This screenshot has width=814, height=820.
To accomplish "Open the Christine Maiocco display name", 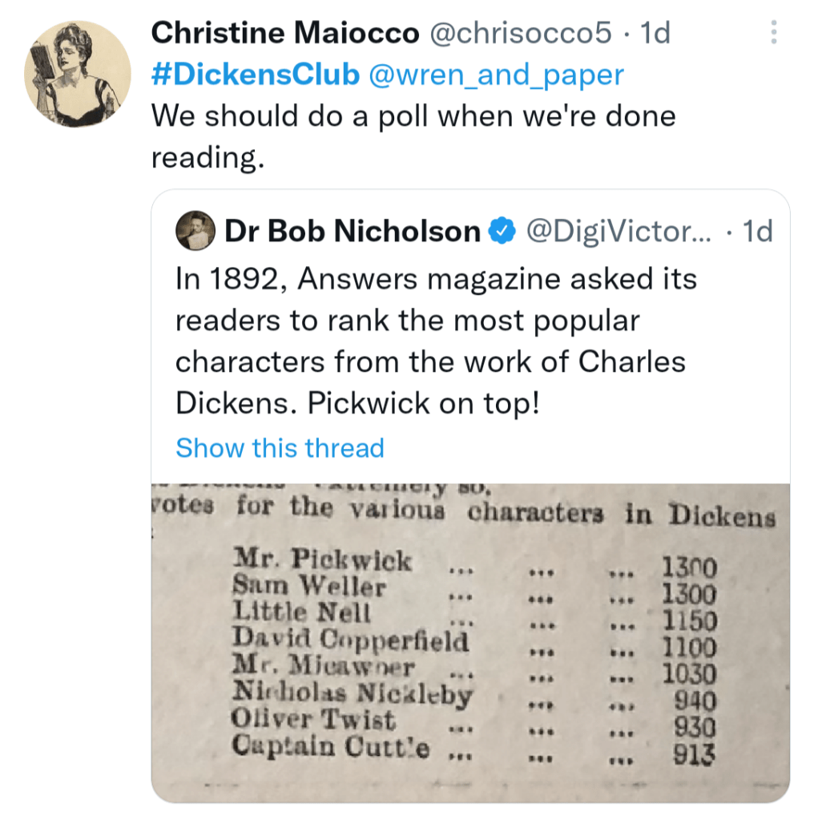I will point(285,33).
